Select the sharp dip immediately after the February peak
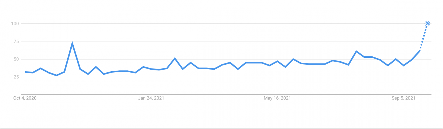This screenshot has height=129, width=443. click(x=183, y=69)
